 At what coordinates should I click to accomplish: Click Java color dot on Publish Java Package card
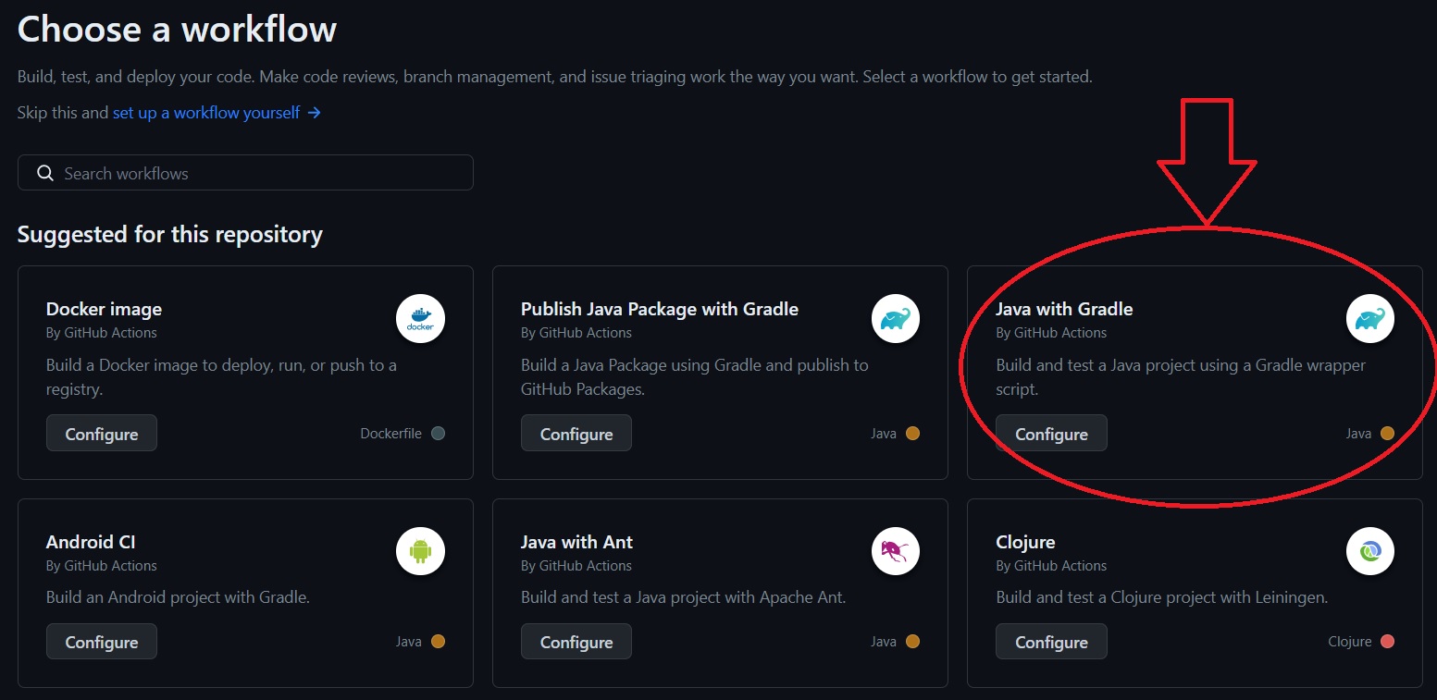pyautogui.click(x=913, y=433)
